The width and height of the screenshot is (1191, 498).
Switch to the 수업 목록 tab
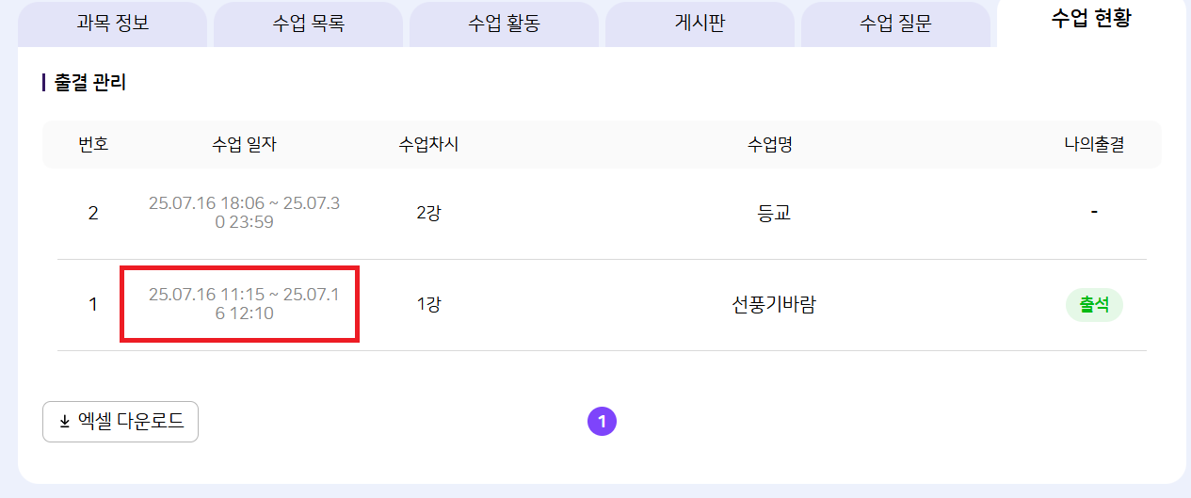[308, 24]
